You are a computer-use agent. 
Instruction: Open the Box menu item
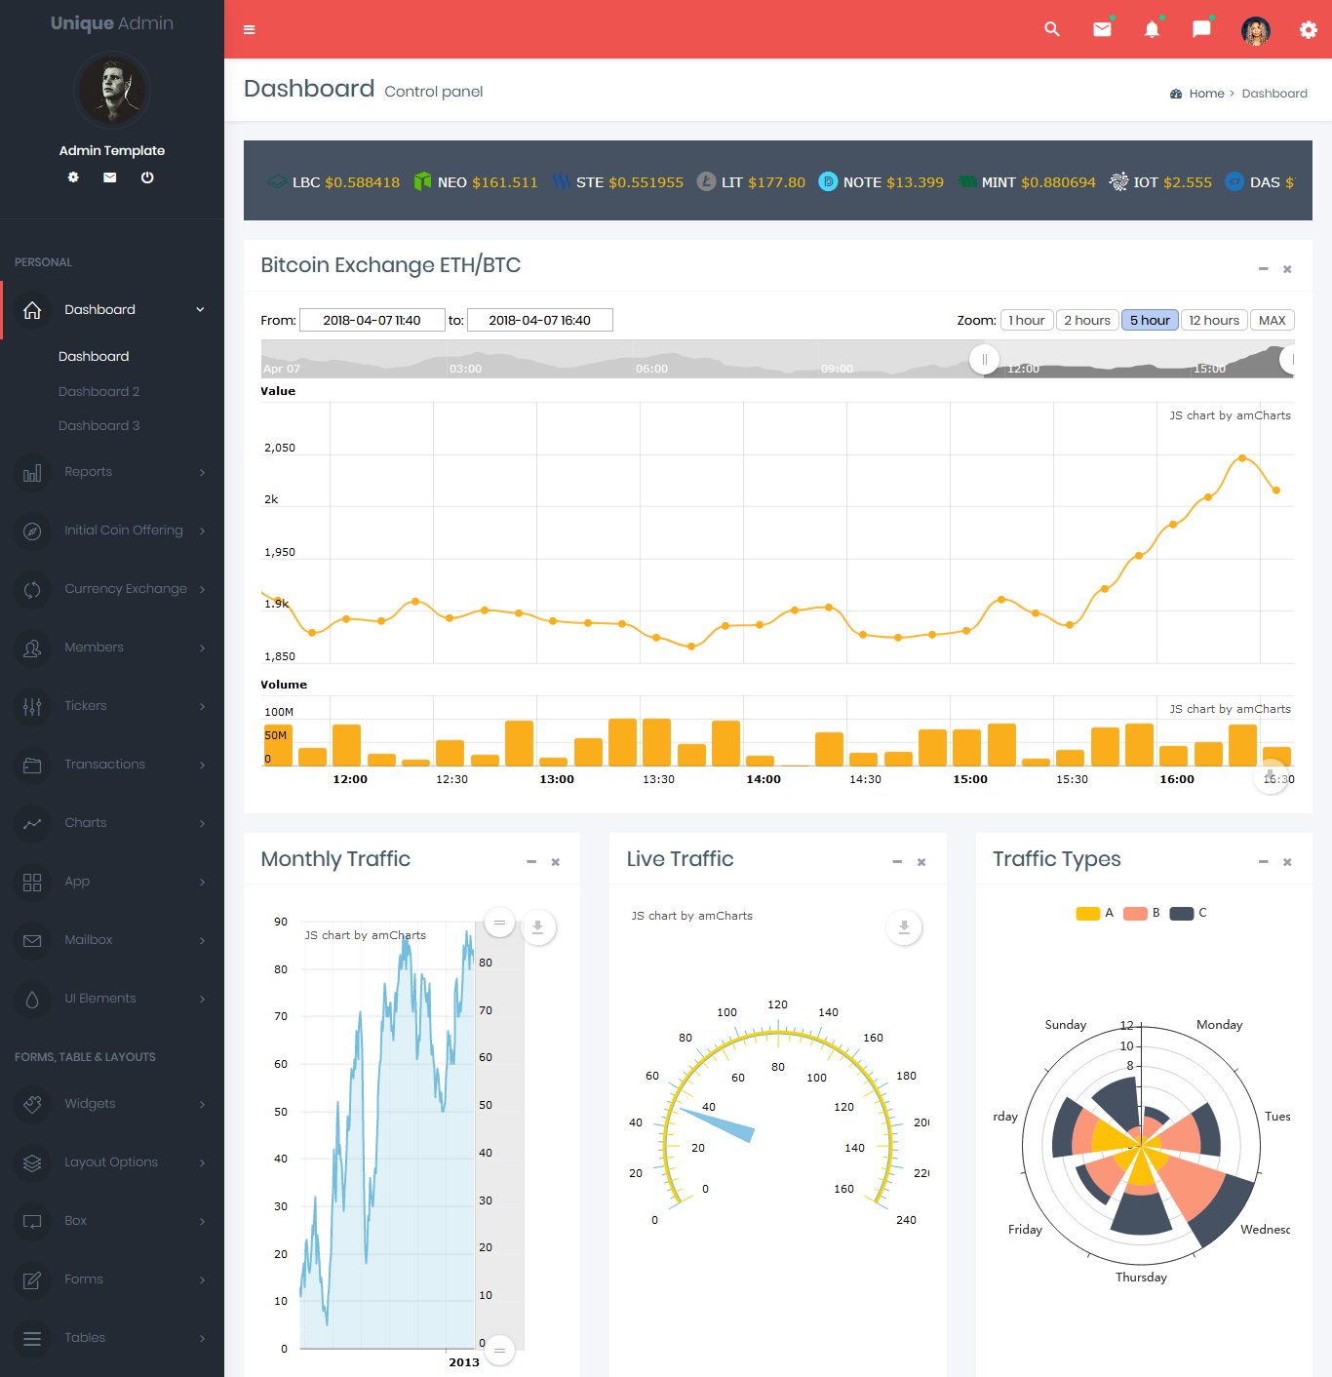point(112,1221)
